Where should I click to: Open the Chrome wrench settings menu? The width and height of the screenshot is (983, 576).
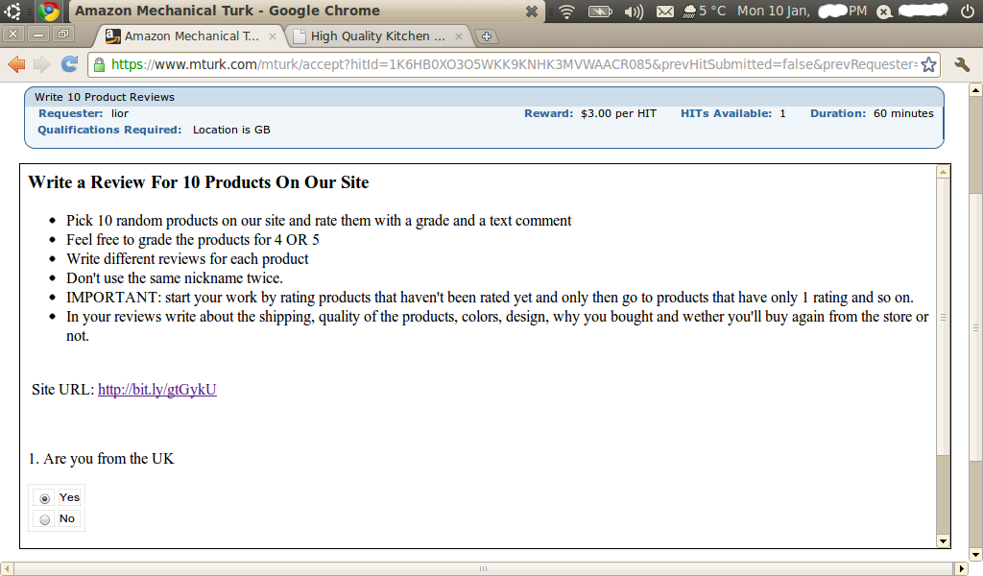(962, 64)
